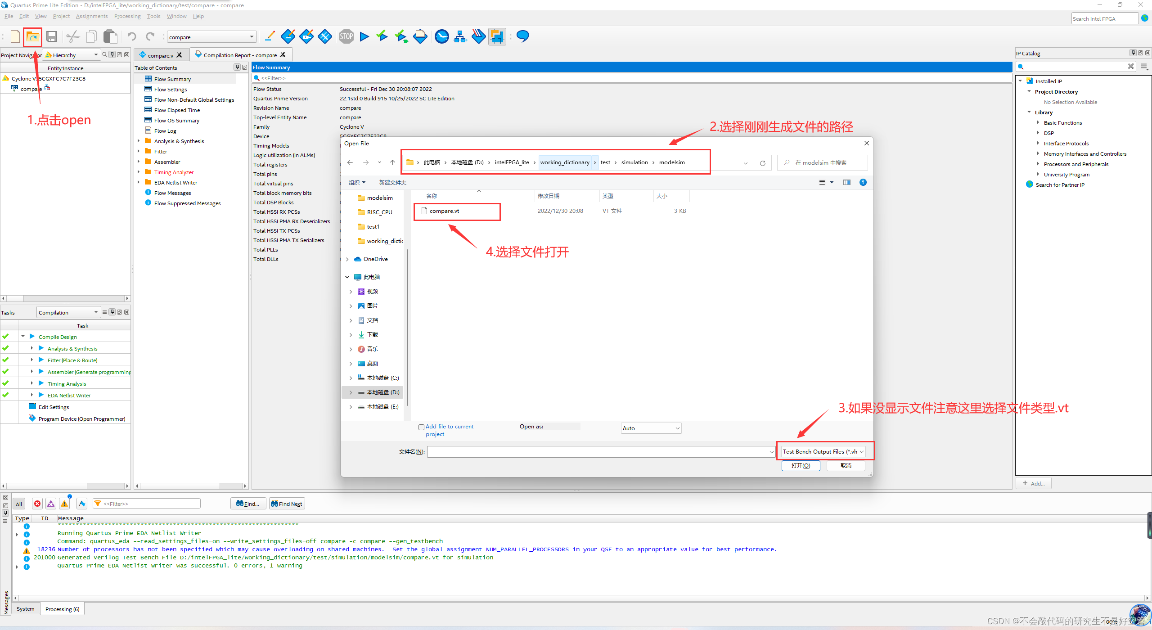Select the compare.vt file
This screenshot has height=630, width=1152.
coord(444,211)
